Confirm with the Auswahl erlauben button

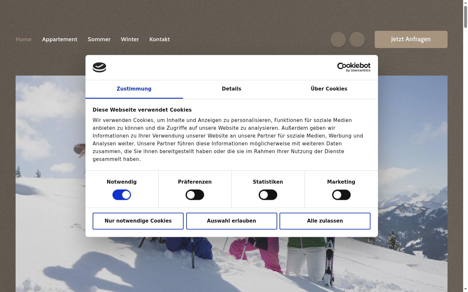232,221
